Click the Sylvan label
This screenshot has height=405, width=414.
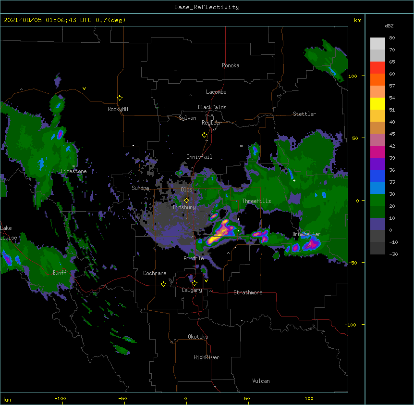point(187,118)
